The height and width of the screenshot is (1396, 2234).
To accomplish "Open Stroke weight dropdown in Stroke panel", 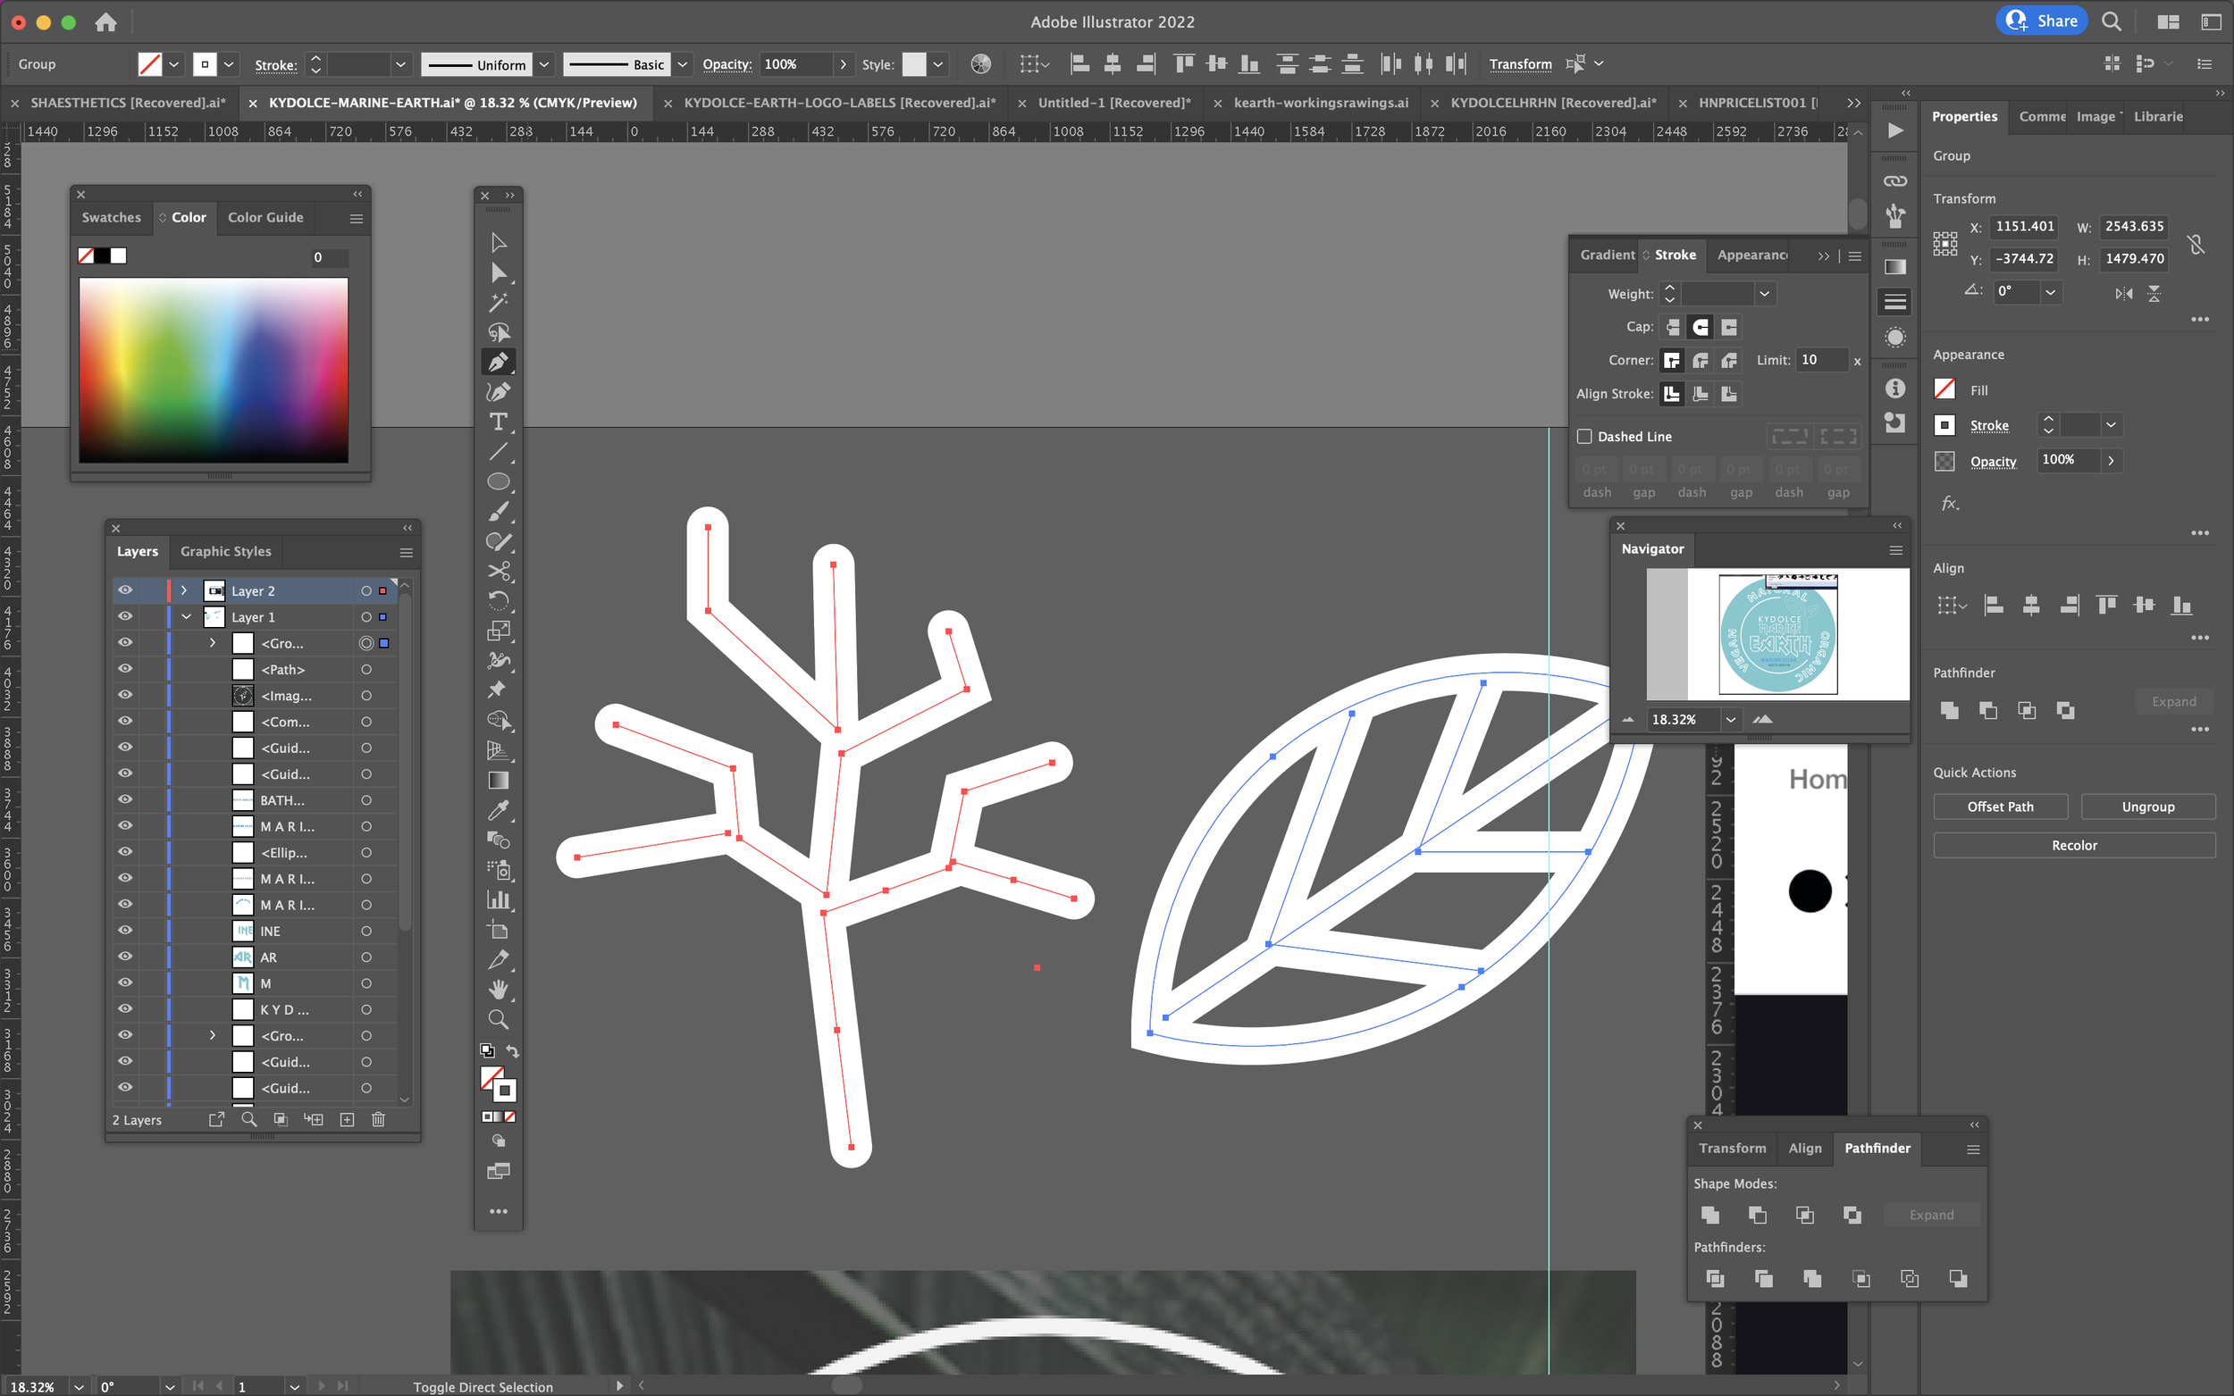I will pos(1764,295).
